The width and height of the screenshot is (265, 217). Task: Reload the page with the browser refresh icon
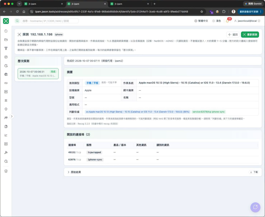(17, 12)
